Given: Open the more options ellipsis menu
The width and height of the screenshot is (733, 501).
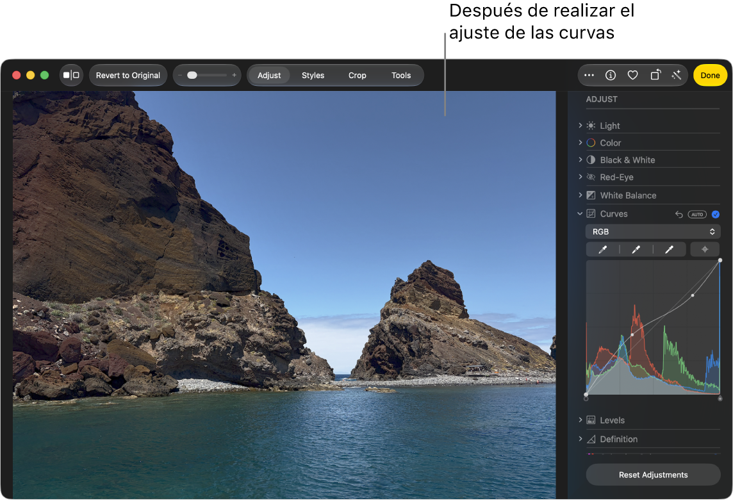Looking at the screenshot, I should pos(589,75).
